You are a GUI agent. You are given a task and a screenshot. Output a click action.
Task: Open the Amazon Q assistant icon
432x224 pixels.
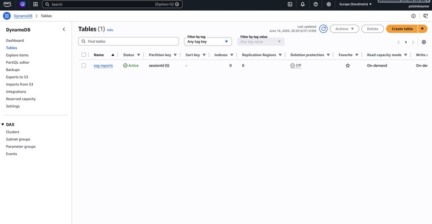pos(23,4)
